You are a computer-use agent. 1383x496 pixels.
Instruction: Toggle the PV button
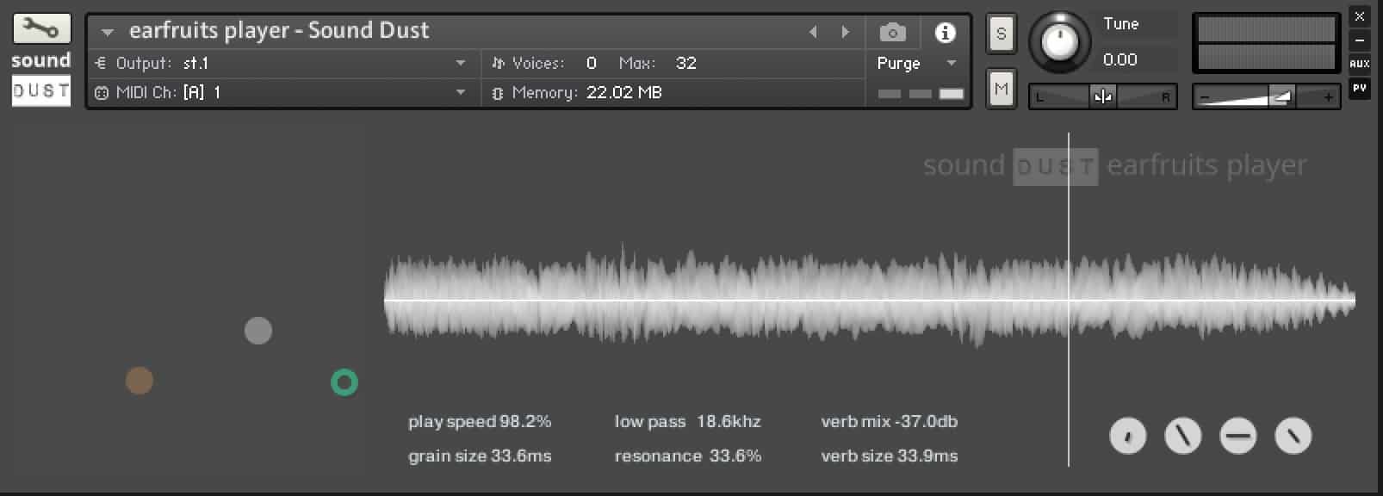[1360, 88]
